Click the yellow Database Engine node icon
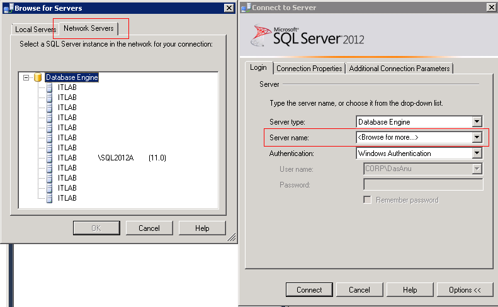Viewport: 498px width, 307px height. [38, 77]
